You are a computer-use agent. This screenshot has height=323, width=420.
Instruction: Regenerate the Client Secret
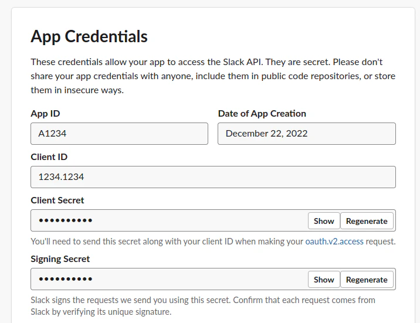point(367,221)
